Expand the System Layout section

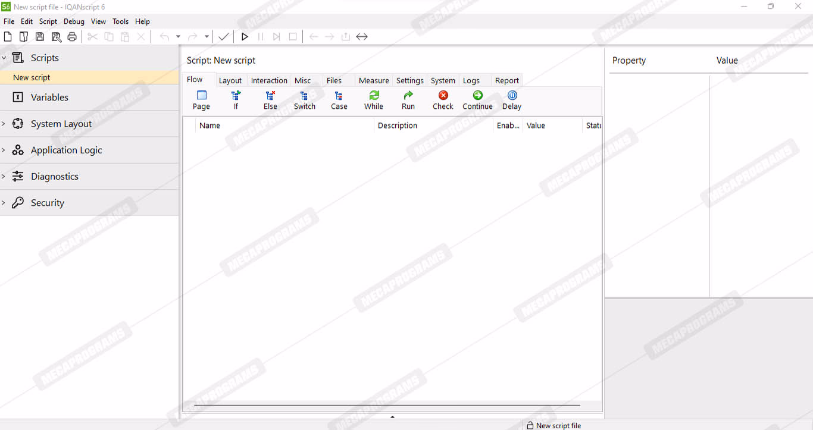click(4, 124)
